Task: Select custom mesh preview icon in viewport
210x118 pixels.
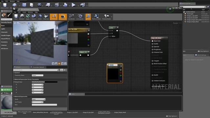Action: (65, 64)
